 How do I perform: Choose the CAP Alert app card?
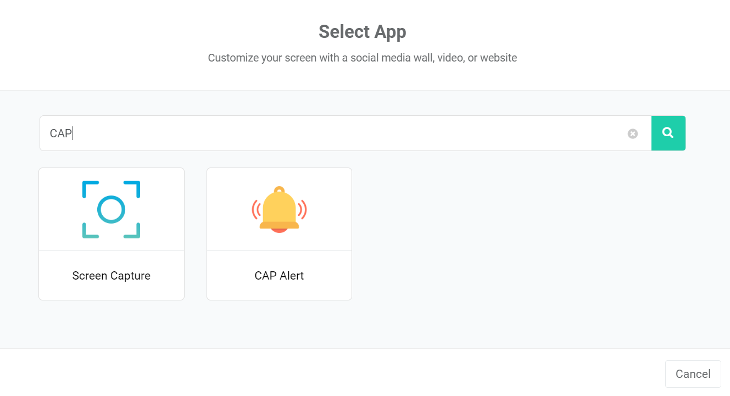pyautogui.click(x=279, y=233)
